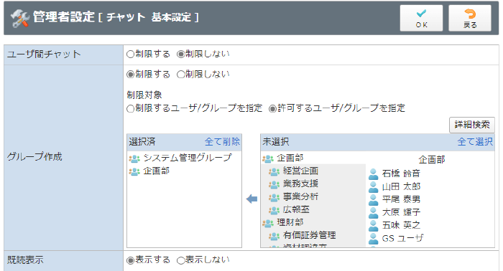503x271 pixels.
Task: Click user icon of 平尾 泰男
Action: coord(374,200)
